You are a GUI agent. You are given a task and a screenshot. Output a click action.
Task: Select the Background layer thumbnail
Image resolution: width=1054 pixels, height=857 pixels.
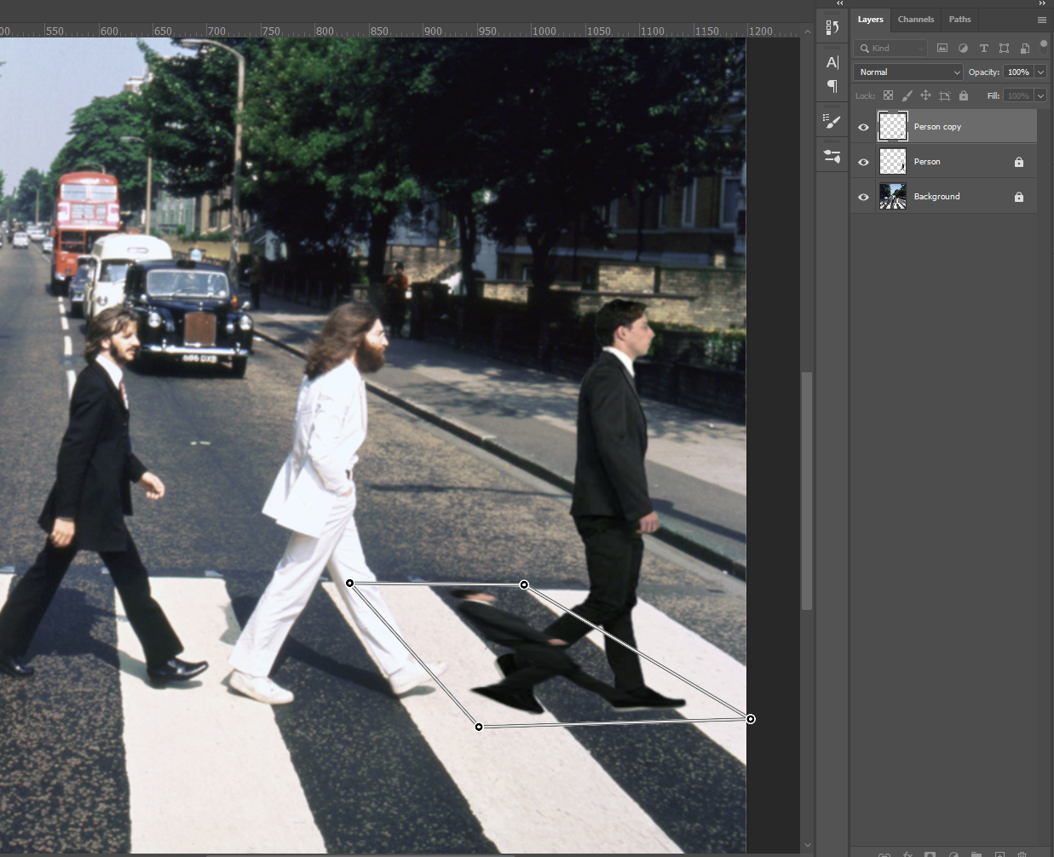pyautogui.click(x=893, y=196)
